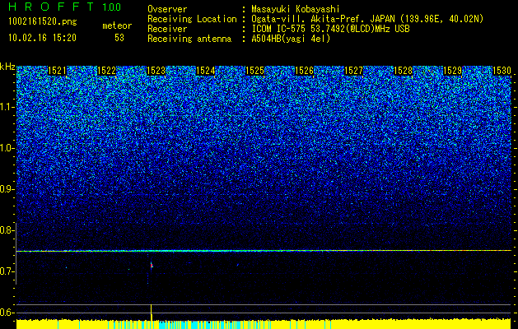Click the 1527 time marker label

click(354, 71)
